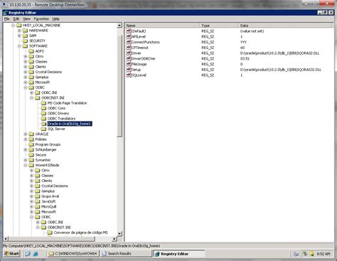This screenshot has width=337, height=261.
Task: Sort values by the Type column header
Action: click(219, 26)
